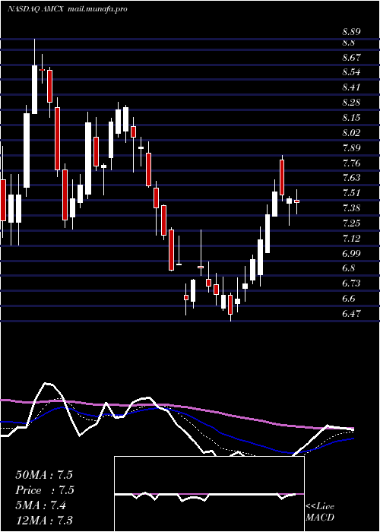
Task: Click the 7.25 price axis label
Action: [x=351, y=223]
